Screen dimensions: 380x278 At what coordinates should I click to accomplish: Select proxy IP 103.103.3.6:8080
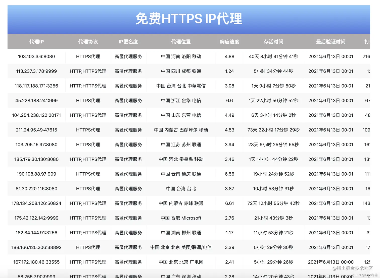click(x=36, y=56)
